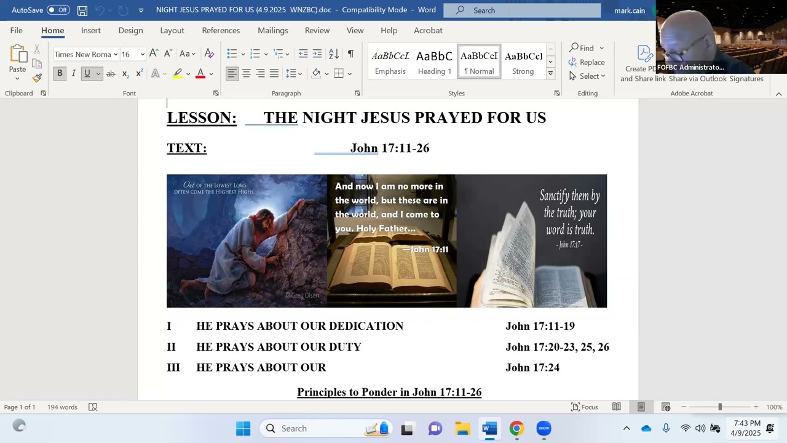Increase font size with the larger A button
The width and height of the screenshot is (787, 443).
click(x=154, y=54)
